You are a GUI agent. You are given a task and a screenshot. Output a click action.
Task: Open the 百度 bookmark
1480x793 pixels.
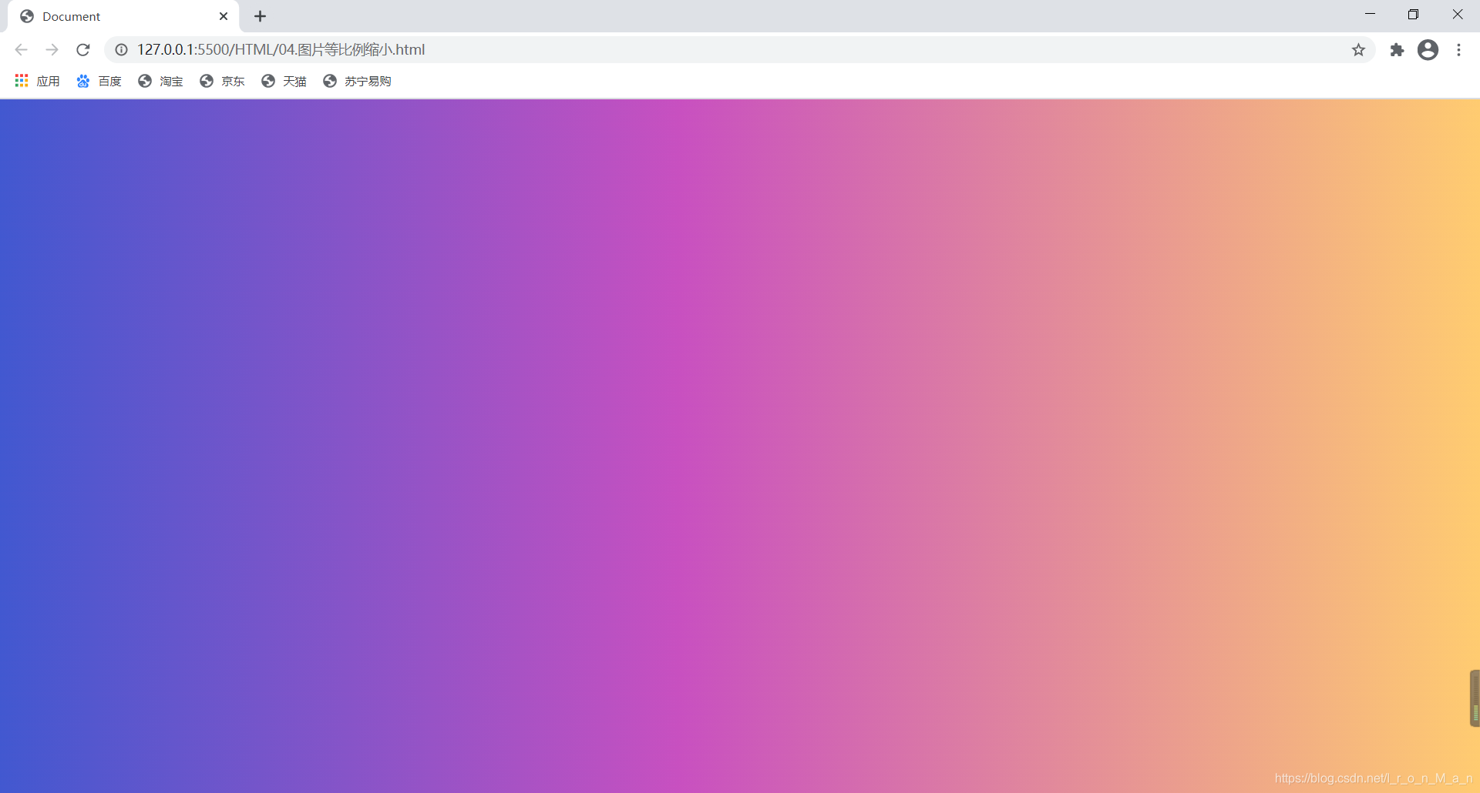[99, 81]
